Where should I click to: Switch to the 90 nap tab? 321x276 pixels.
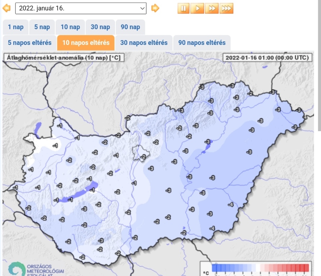coord(130,27)
